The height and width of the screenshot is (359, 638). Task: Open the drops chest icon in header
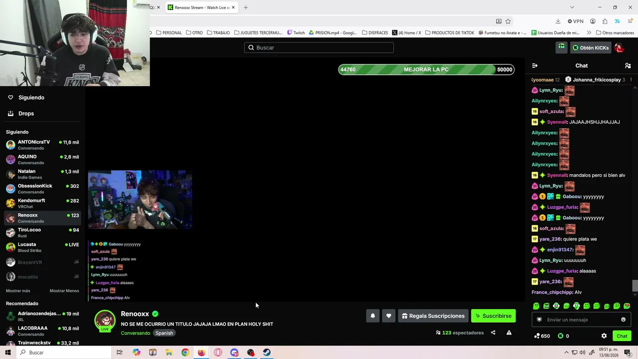(562, 47)
